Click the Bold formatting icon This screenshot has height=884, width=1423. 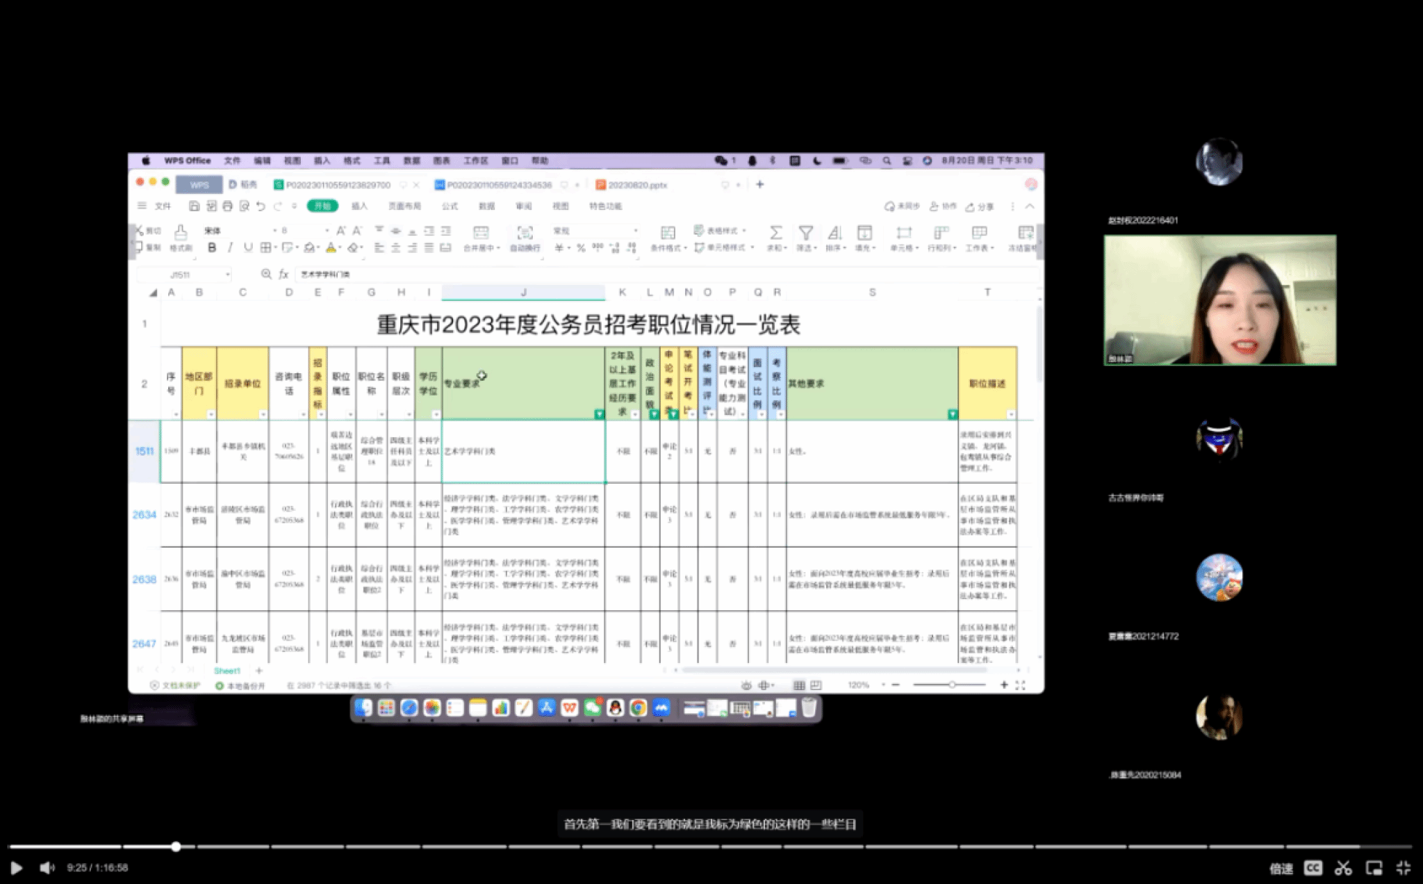coord(212,247)
